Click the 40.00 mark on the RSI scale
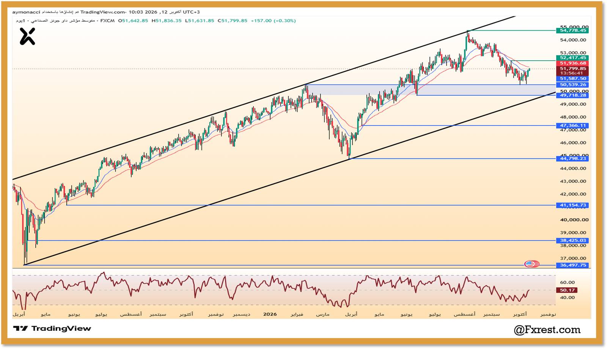 (x=567, y=298)
